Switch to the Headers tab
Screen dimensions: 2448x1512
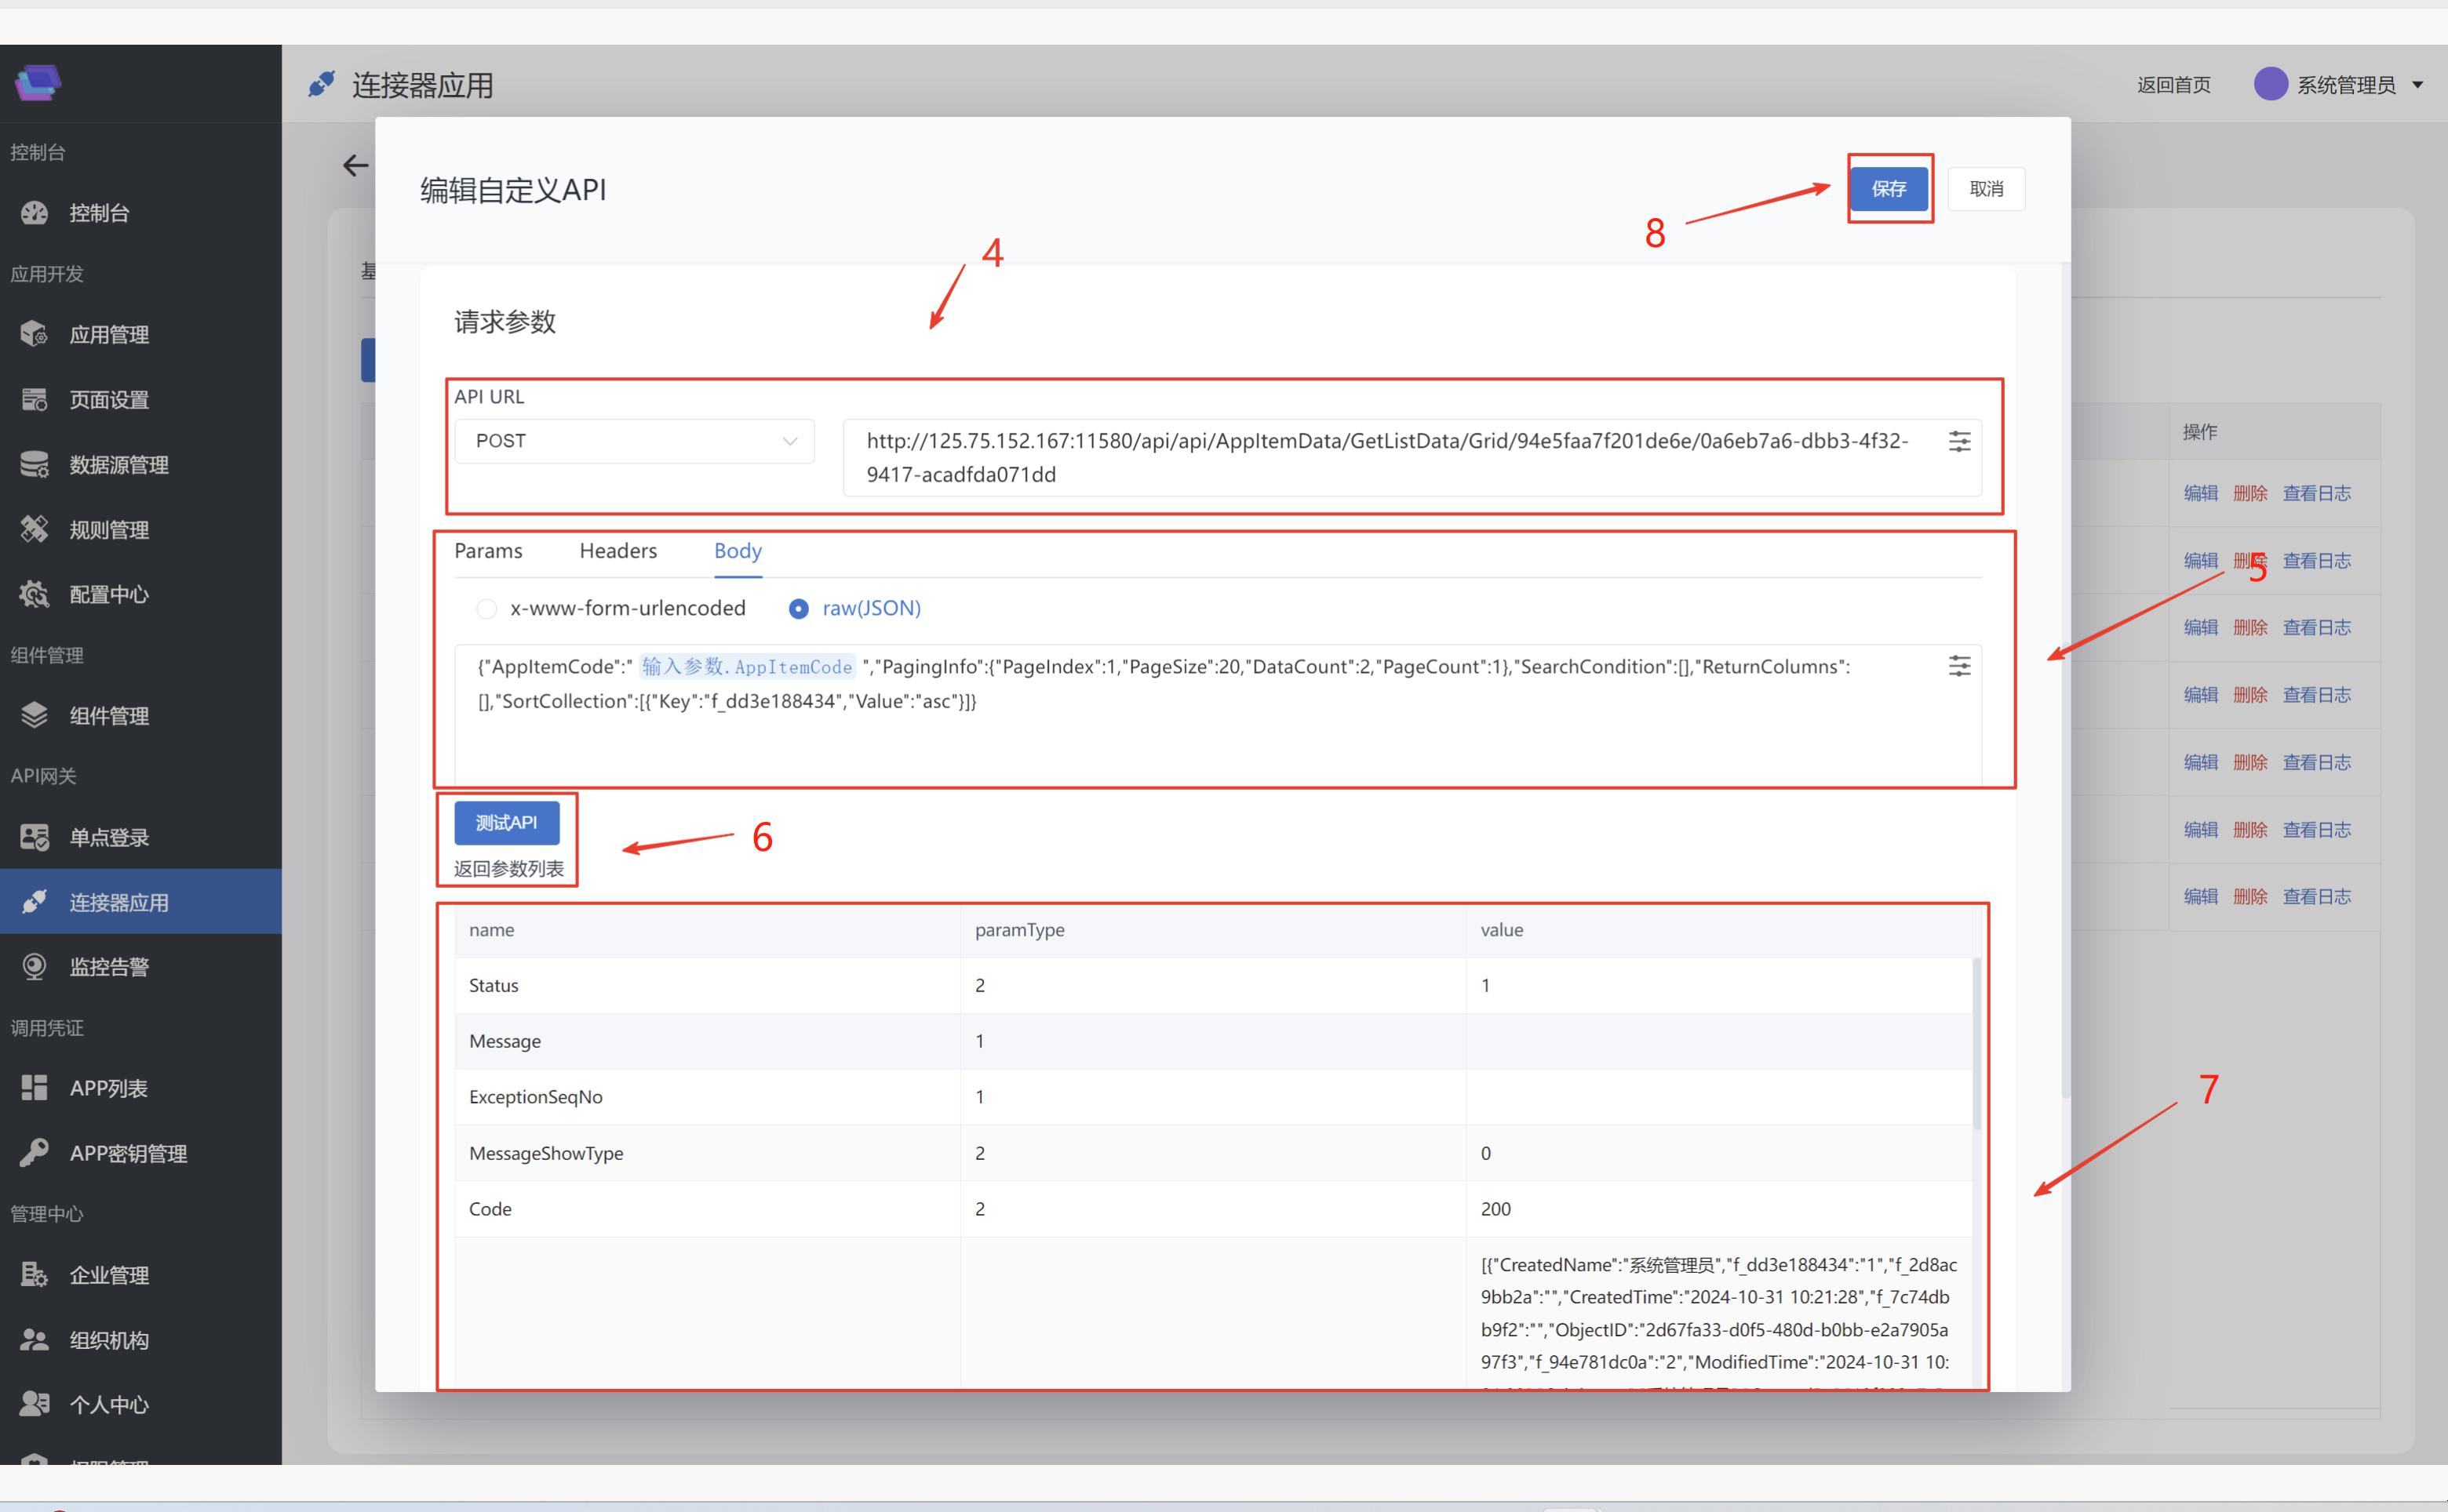coord(617,551)
